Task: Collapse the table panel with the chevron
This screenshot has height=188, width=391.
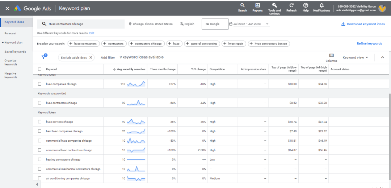Action: point(383,57)
